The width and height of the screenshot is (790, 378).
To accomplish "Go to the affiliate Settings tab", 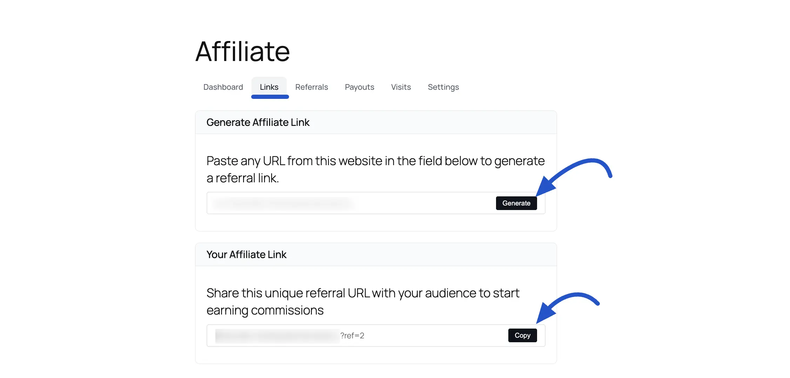I will point(443,87).
